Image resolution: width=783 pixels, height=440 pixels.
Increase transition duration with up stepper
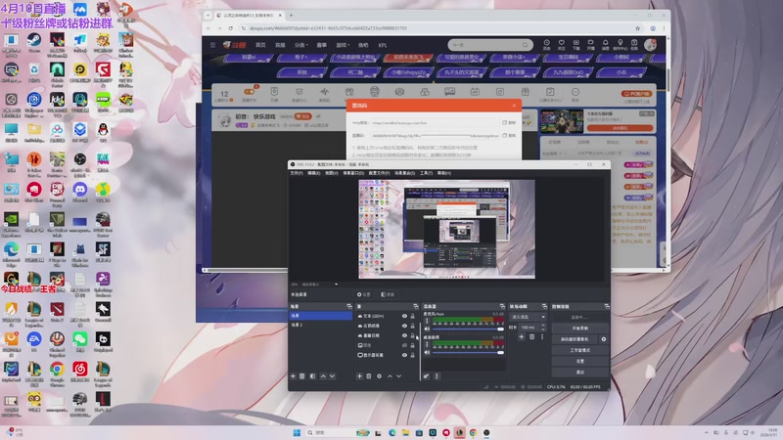543,326
